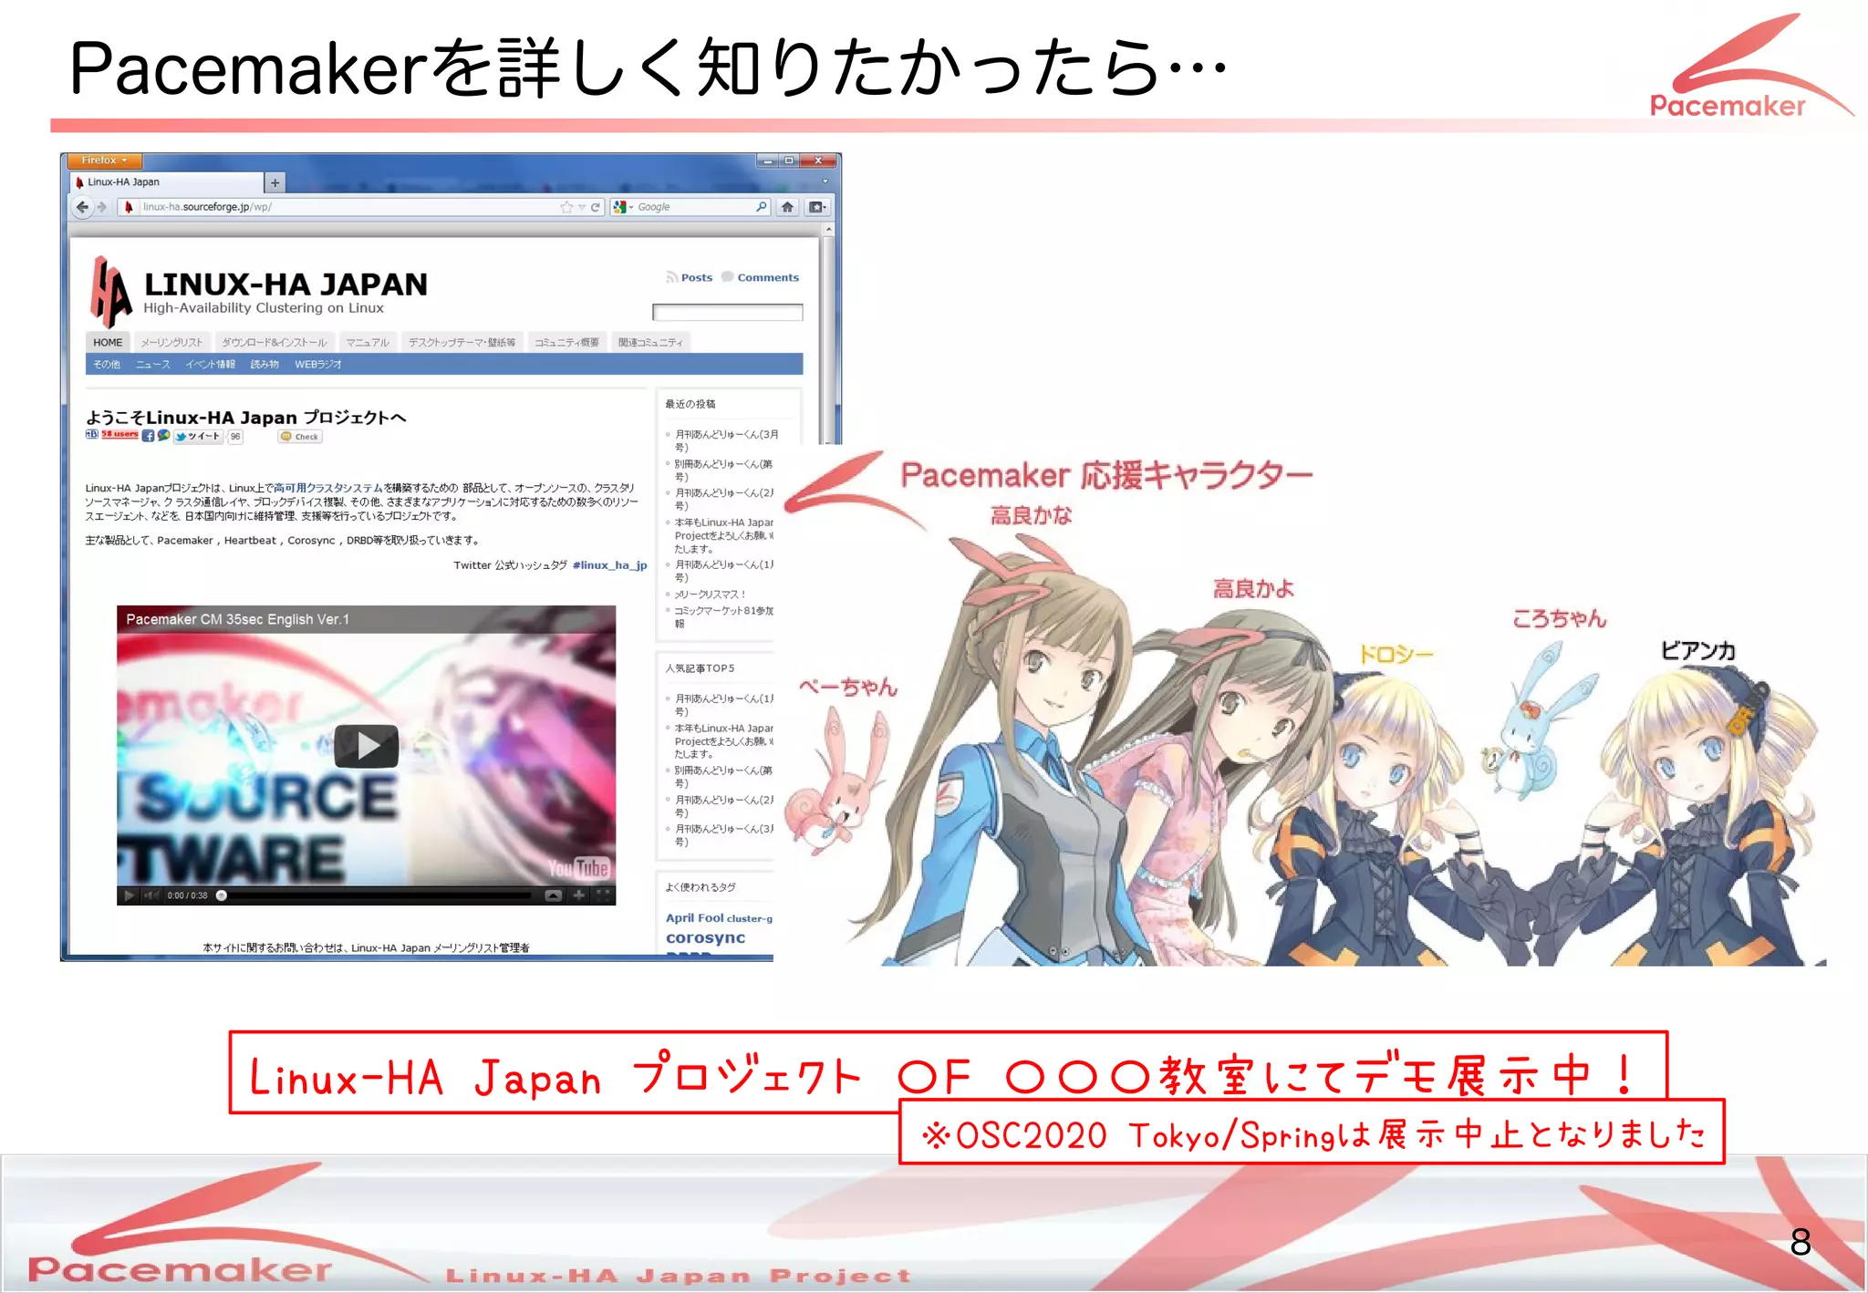Open the HOME navigation tab

[108, 342]
